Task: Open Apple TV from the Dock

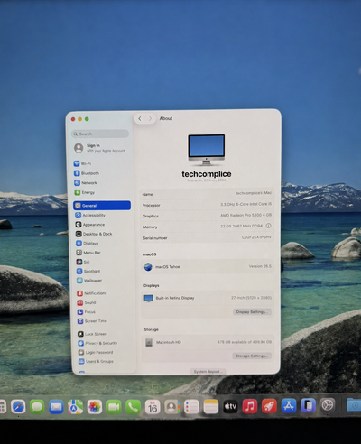Action: [x=230, y=406]
